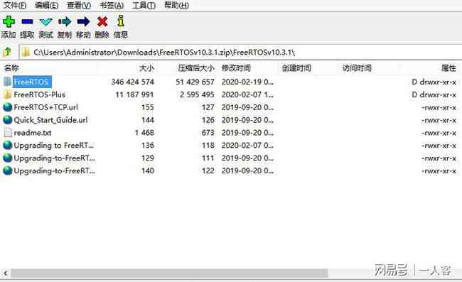Viewport: 462px width, 282px height.
Task: Click the globe icon of the 129-byte Upgrading-to-FreeRT file
Action: coord(7,158)
